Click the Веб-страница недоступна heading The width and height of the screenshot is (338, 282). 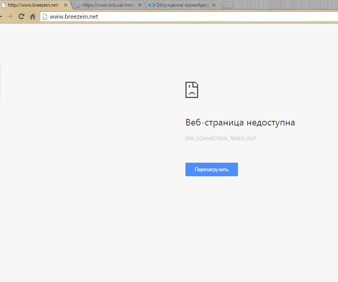(240, 122)
